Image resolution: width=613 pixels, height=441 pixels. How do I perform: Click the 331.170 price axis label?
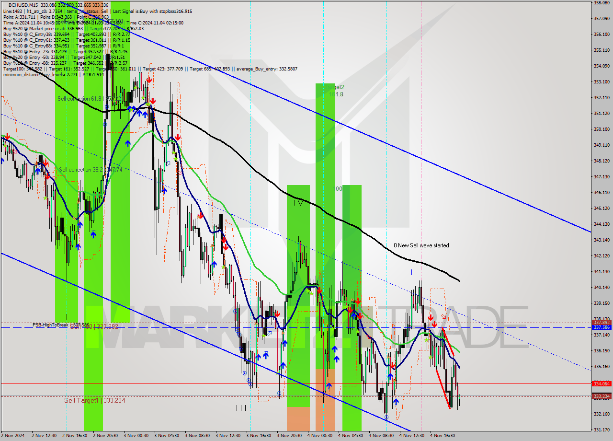602,429
